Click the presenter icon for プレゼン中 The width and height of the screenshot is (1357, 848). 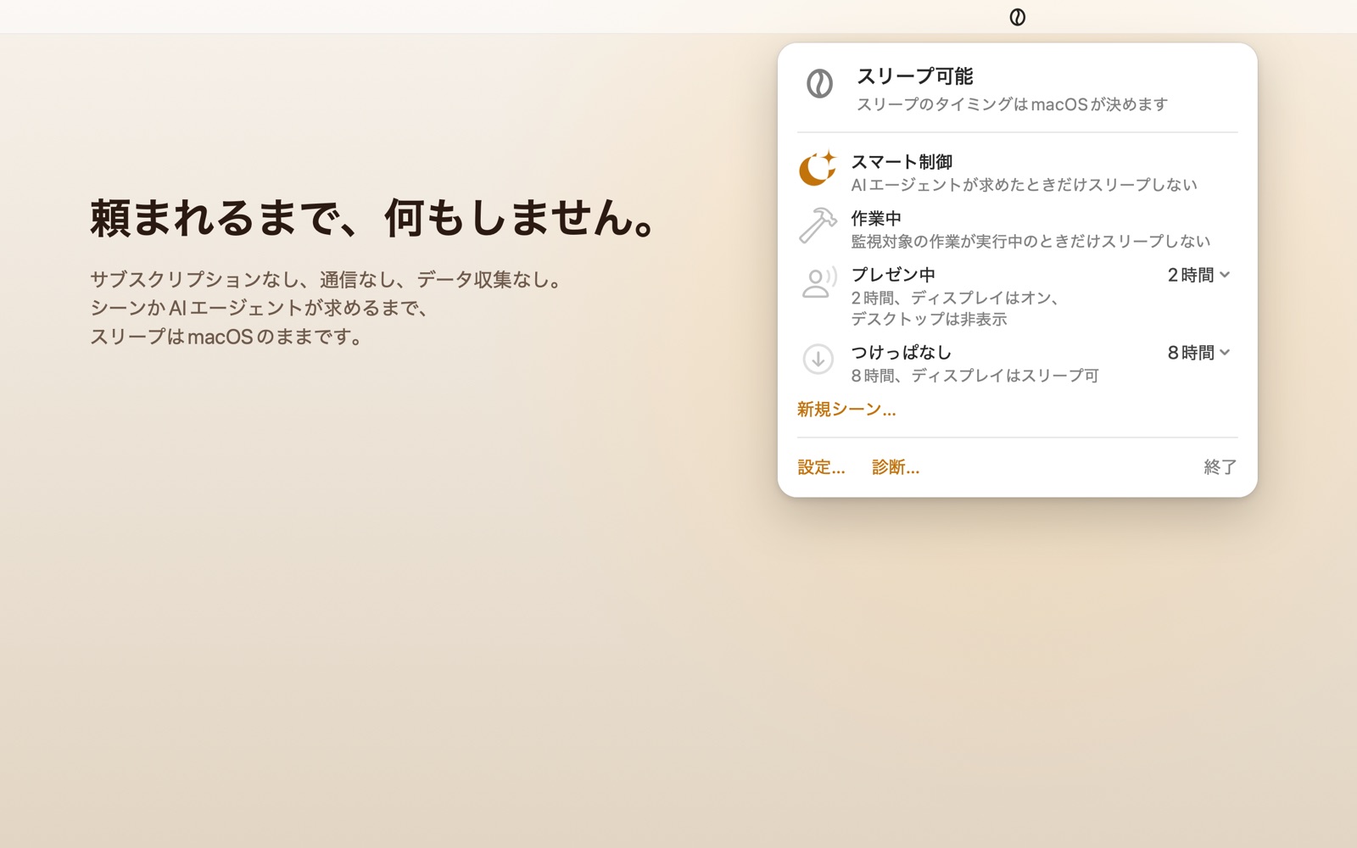point(818,282)
